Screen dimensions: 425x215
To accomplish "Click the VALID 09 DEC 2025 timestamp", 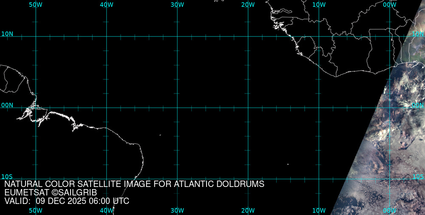I will 67,201.
